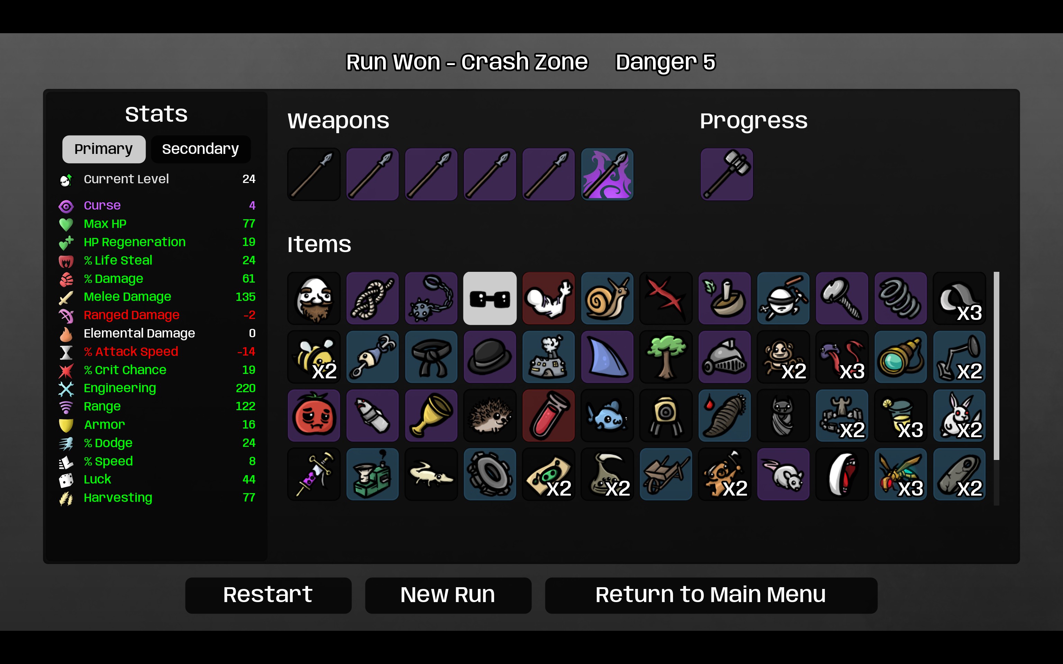Select the spyglass telescope item
The height and width of the screenshot is (664, 1063).
tap(900, 357)
